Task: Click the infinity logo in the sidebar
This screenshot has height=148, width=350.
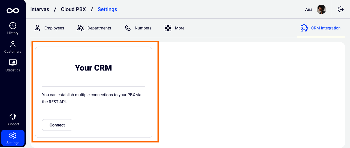Action: (13, 11)
